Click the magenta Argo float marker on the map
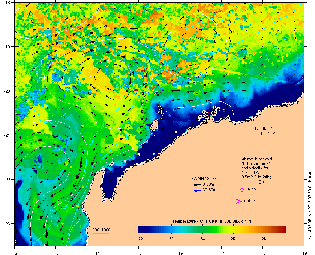 [x=78, y=29]
